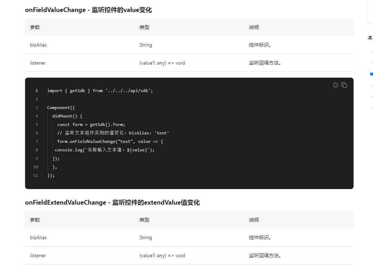The height and width of the screenshot is (266, 373).
Task: Open the onFieldValueChange section heading
Action: coord(88,10)
